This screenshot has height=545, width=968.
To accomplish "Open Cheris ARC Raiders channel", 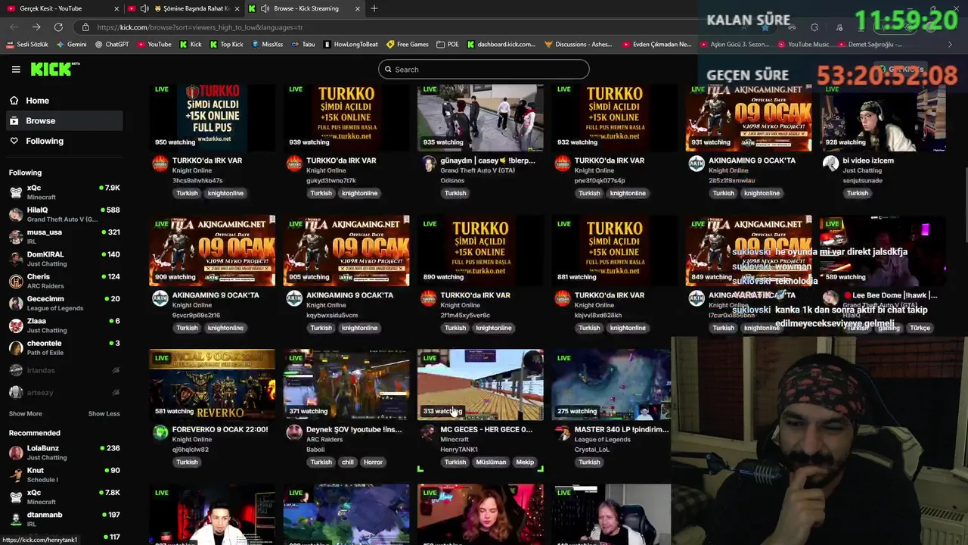I will coord(64,281).
